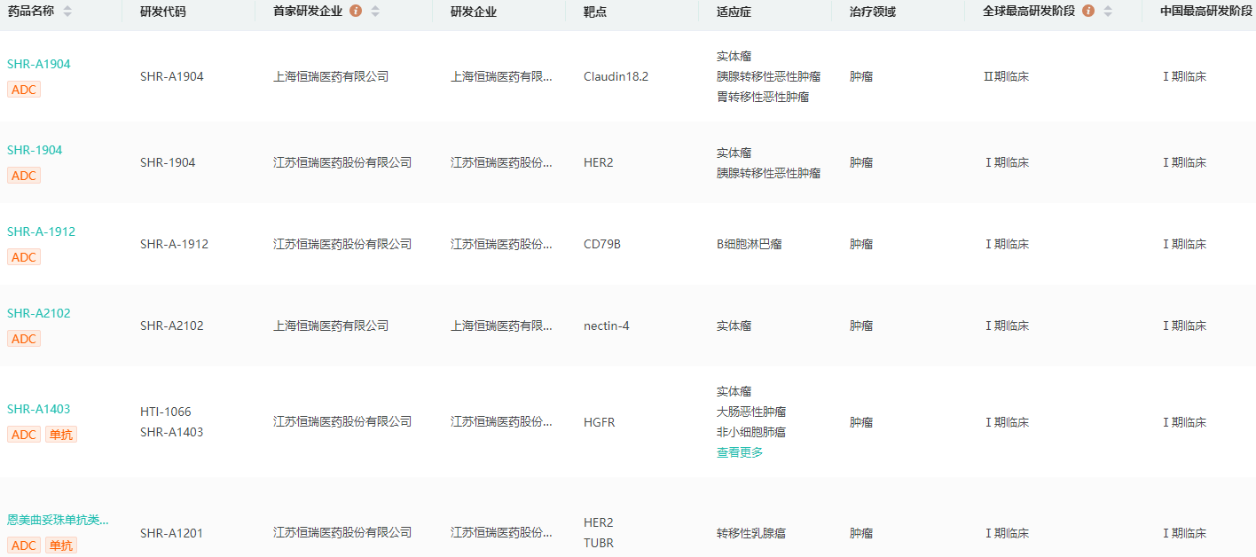Click 上海恒瑞医药有限公司 in the SHR-A2102 row

click(x=331, y=326)
